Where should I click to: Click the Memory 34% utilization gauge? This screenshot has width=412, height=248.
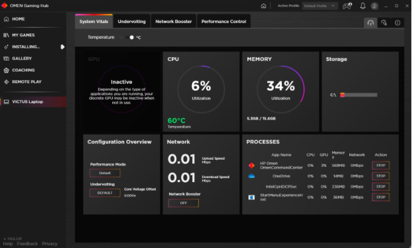tap(281, 89)
